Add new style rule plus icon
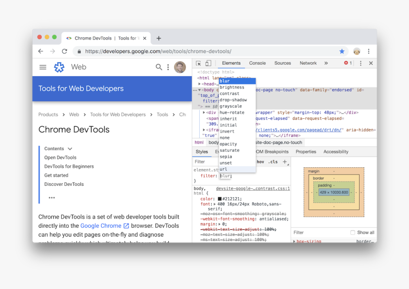Viewport: 409px width, 289px height. pos(285,162)
